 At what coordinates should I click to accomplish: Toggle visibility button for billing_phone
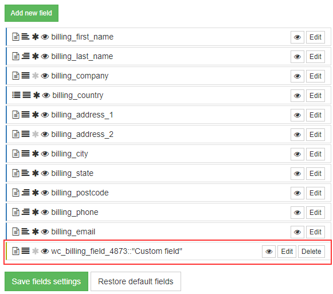pos(297,213)
